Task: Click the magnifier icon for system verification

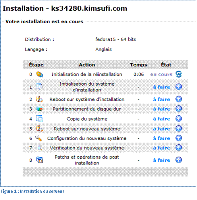Action: 39,147
